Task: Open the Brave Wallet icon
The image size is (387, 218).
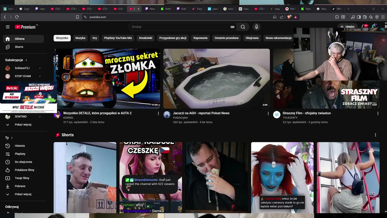Action: click(365, 17)
